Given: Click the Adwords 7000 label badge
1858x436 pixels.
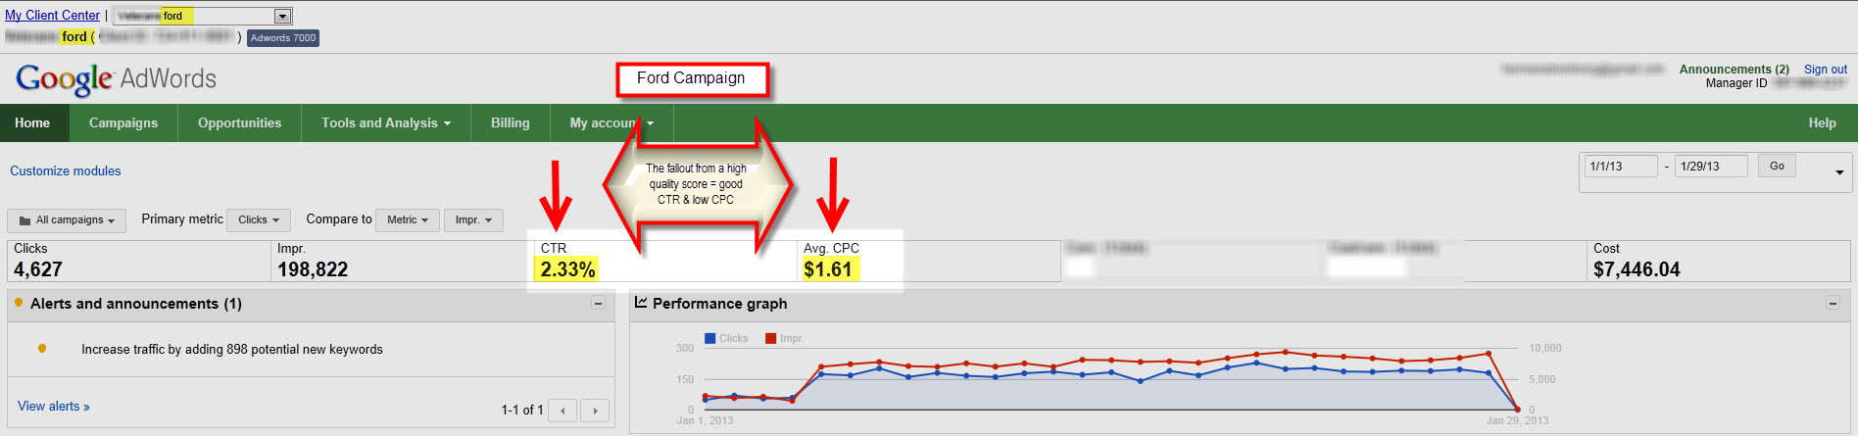Looking at the screenshot, I should (283, 38).
